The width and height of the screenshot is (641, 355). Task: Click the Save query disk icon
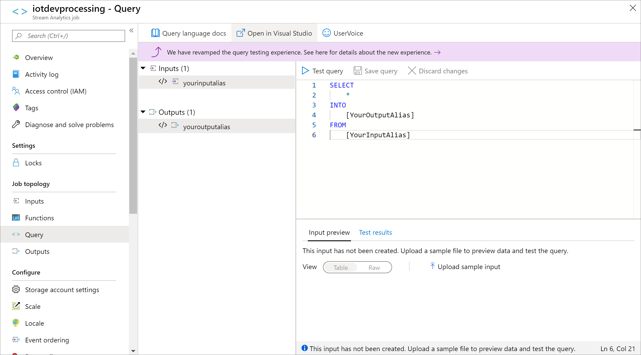click(x=358, y=71)
